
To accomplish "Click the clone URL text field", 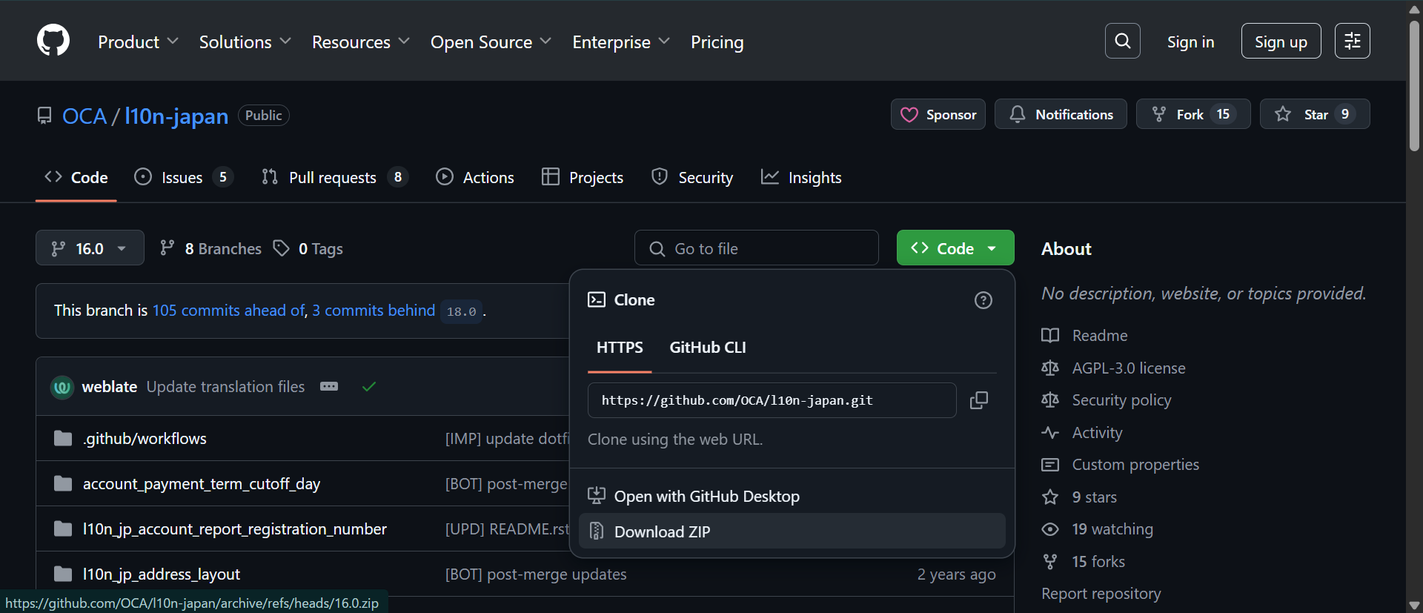I will 772,400.
